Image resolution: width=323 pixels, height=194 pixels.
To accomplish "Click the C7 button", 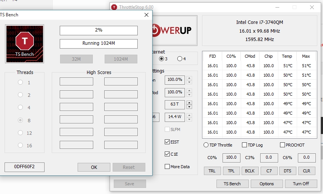I will coord(269,171).
